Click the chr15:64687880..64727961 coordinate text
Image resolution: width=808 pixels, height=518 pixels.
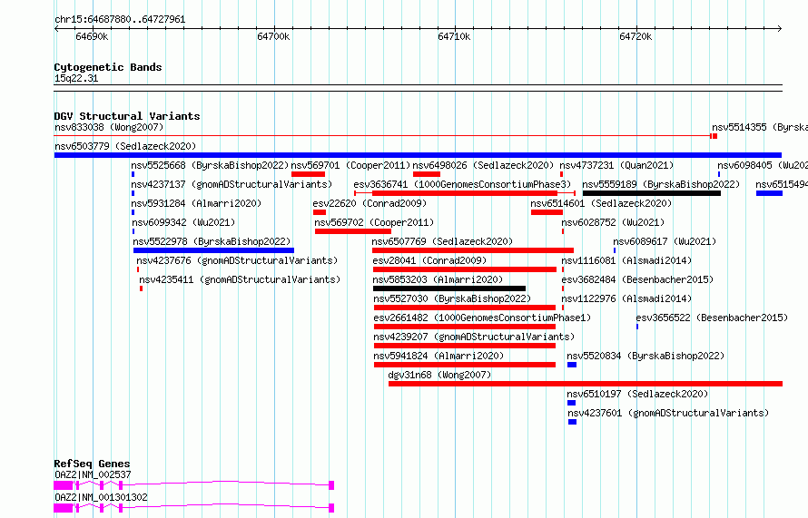point(120,20)
